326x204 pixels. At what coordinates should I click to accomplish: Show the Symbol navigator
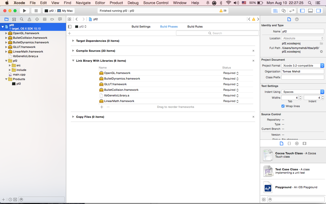point(14,19)
